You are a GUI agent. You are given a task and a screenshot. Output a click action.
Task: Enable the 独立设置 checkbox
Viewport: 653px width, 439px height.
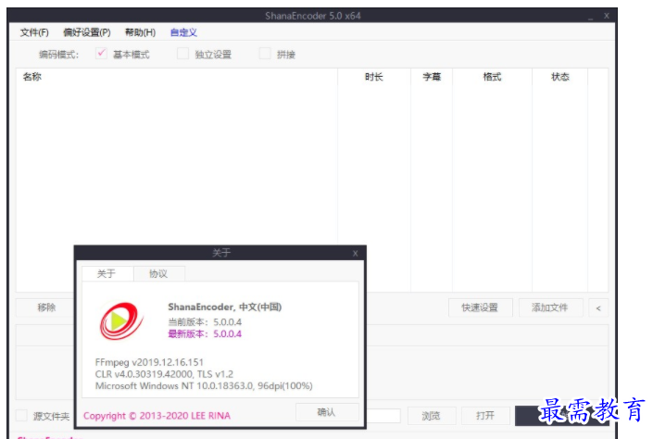[x=182, y=54]
